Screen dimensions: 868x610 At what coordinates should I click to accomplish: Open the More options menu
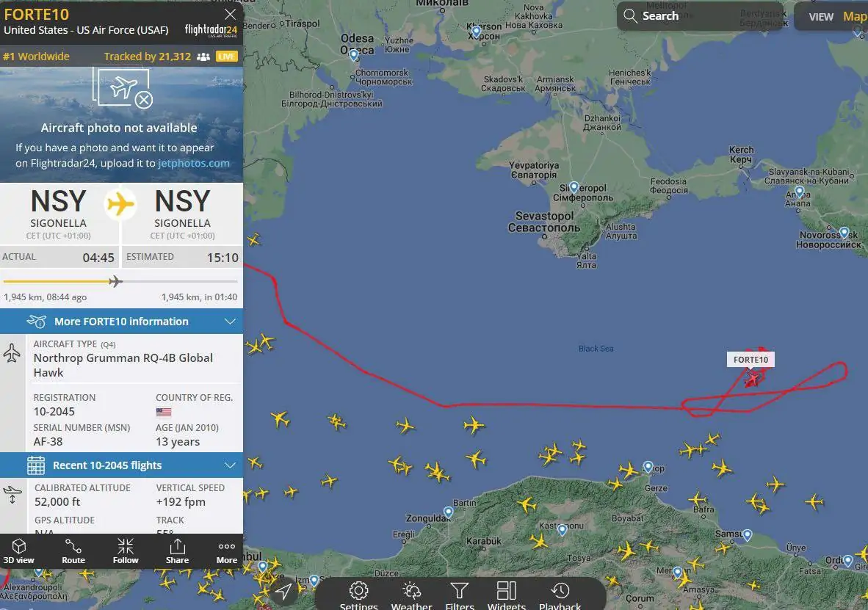(x=226, y=551)
